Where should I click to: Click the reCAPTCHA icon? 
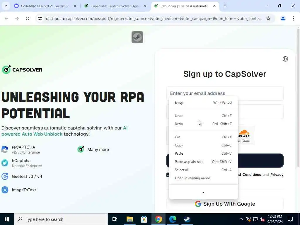[5, 149]
